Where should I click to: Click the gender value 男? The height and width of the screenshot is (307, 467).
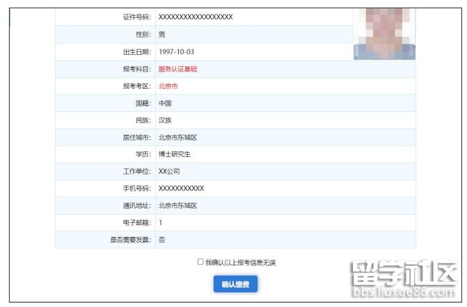161,34
